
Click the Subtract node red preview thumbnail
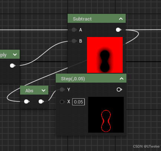coord(105,55)
